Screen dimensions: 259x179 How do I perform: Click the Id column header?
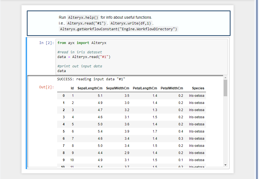(x=72, y=88)
